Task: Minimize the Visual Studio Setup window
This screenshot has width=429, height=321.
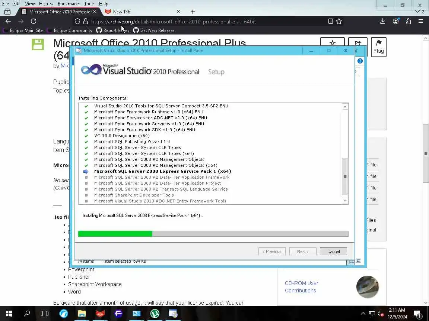Action: point(311,51)
